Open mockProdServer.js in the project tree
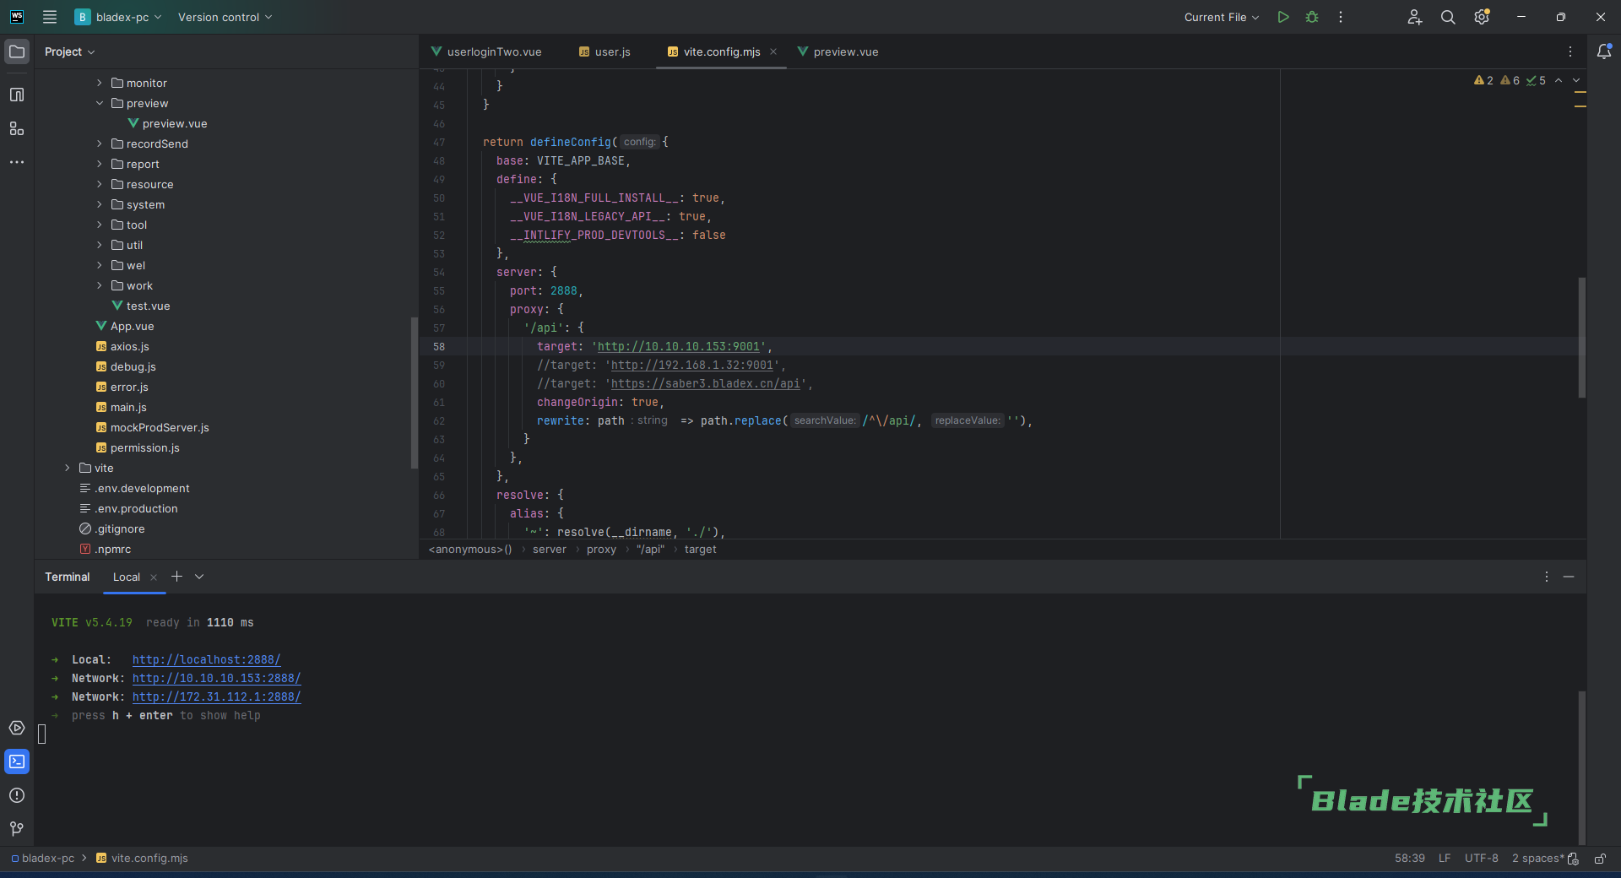The image size is (1621, 878). click(x=160, y=427)
